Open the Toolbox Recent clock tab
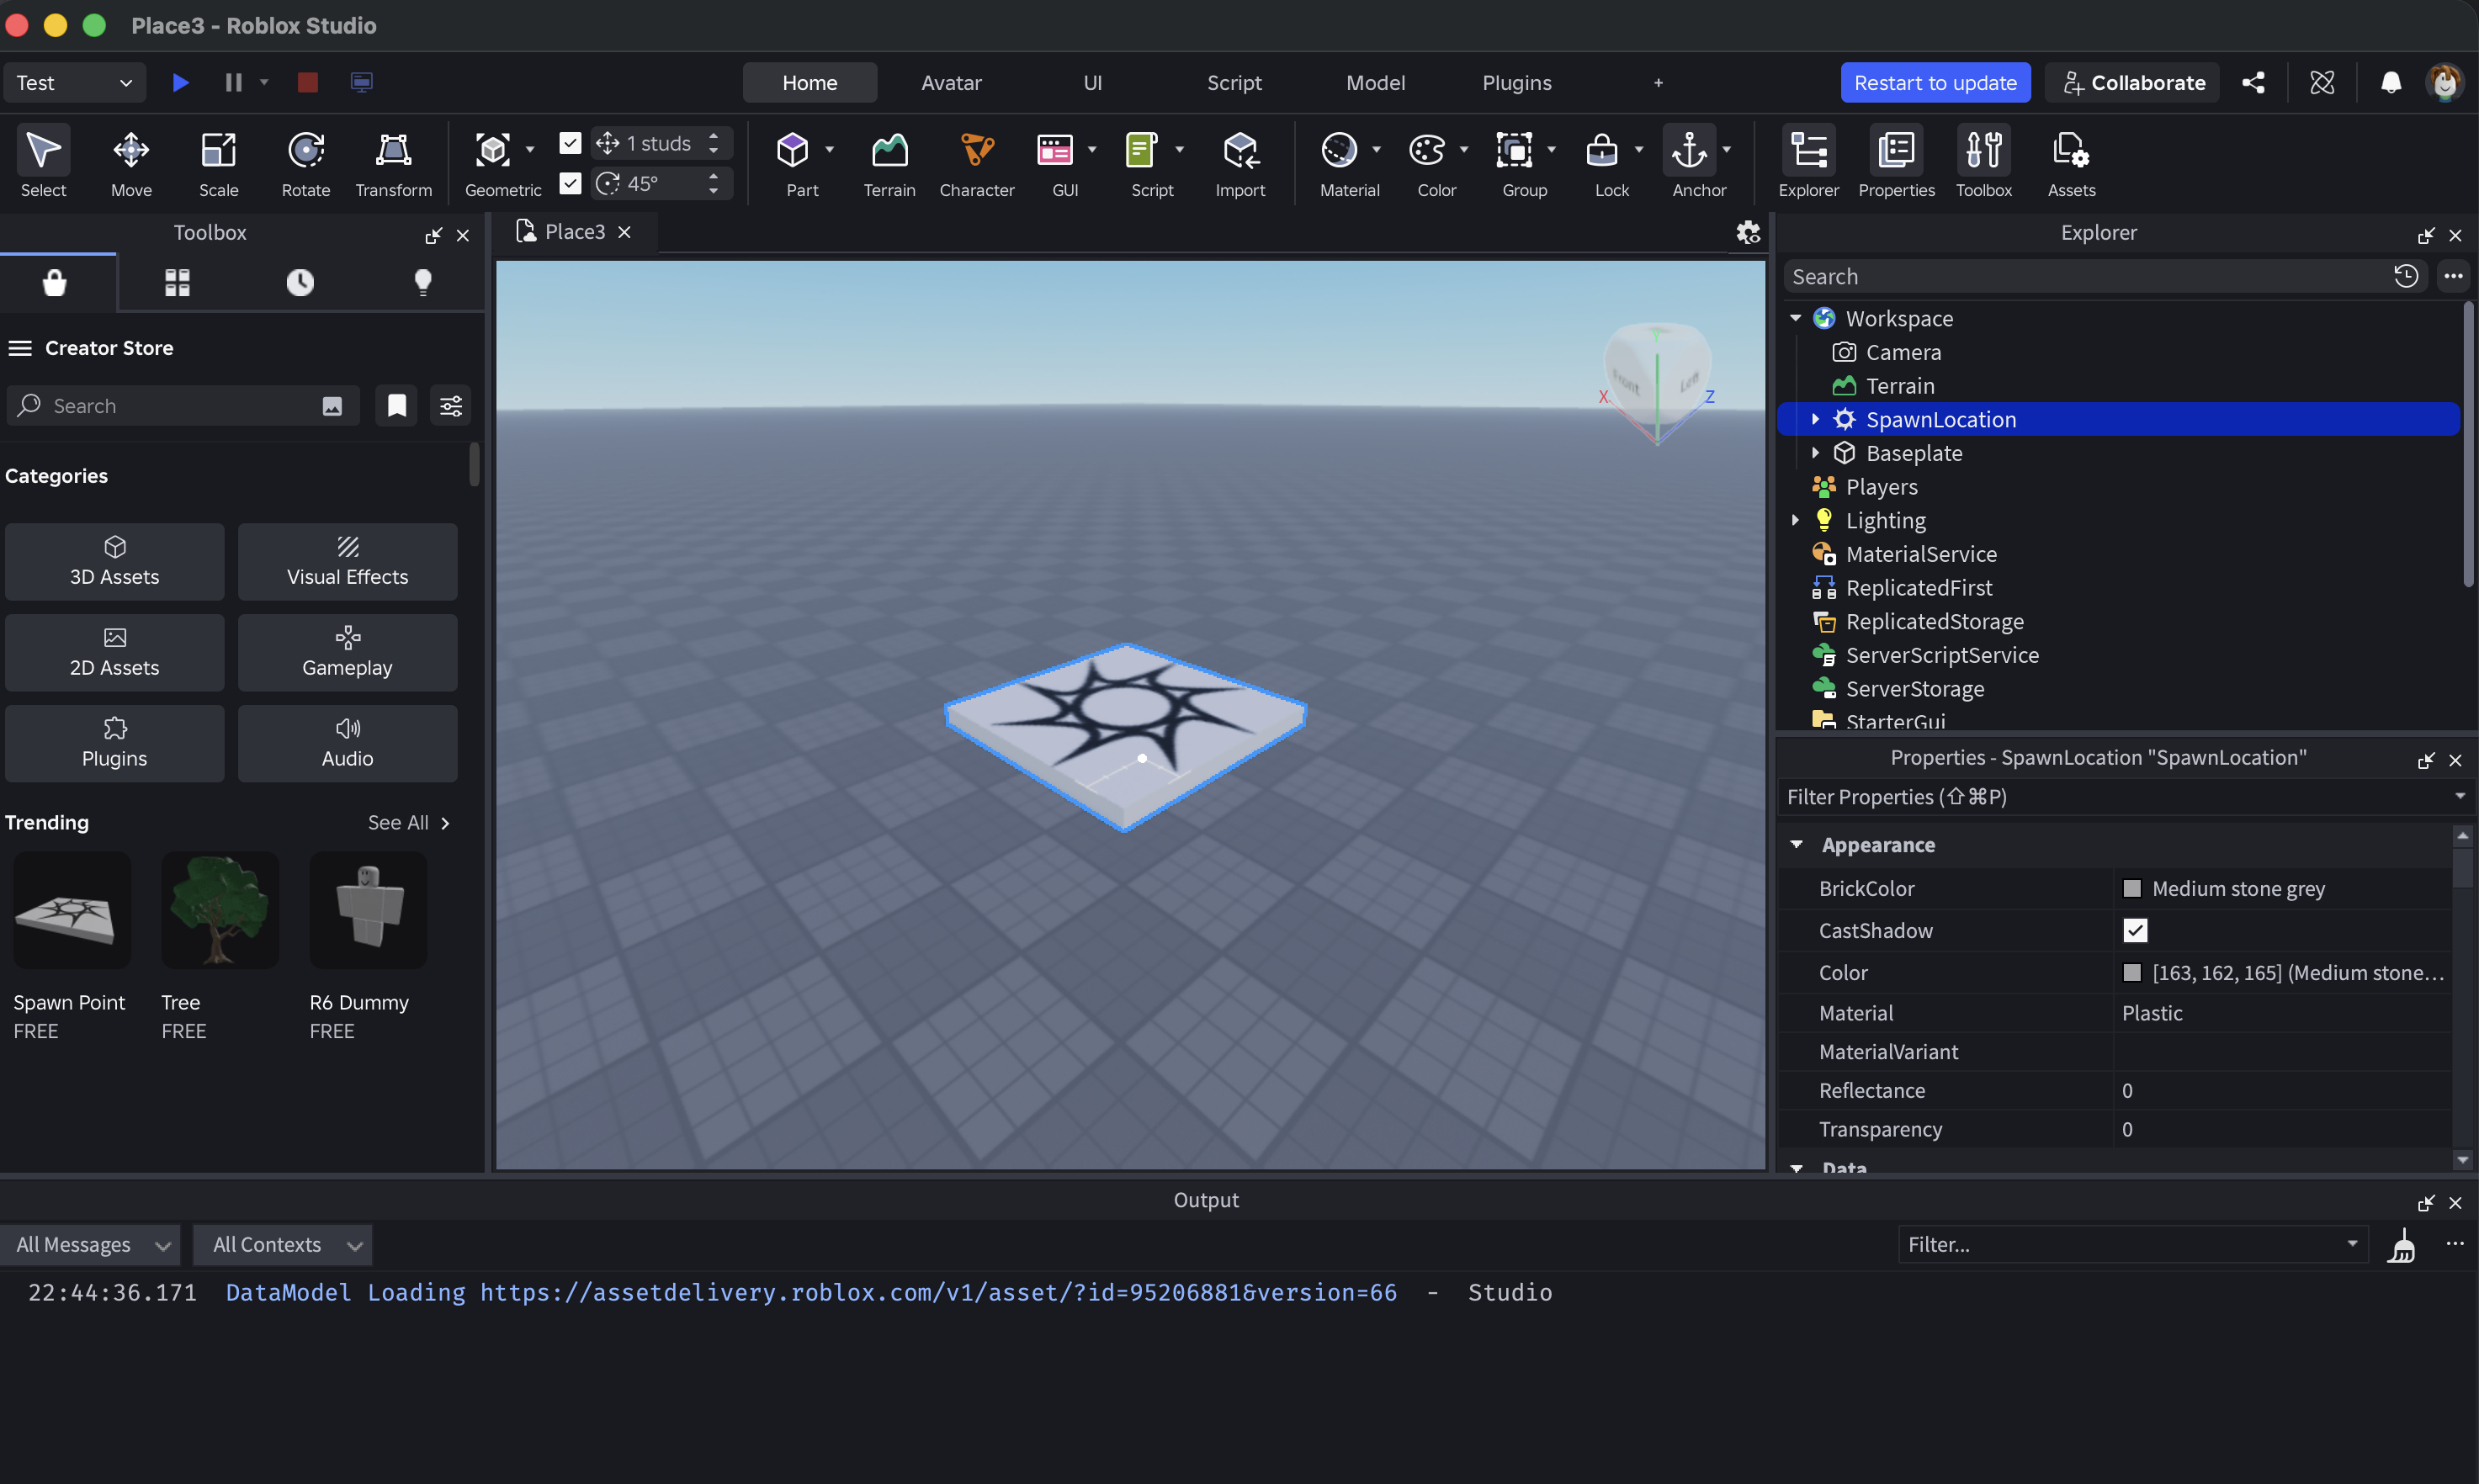Screen dimensions: 2479x1484 (300, 283)
